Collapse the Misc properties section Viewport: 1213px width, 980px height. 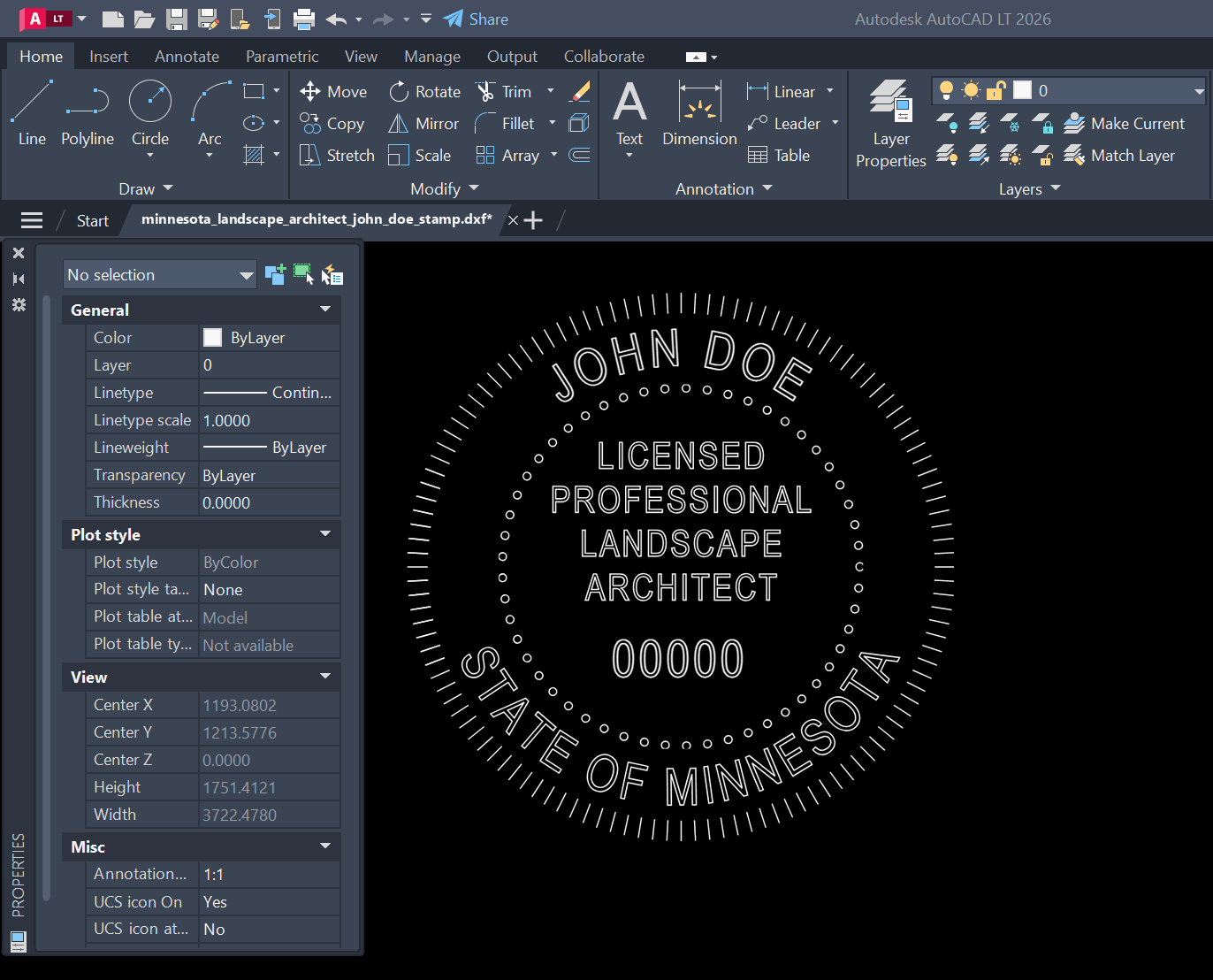325,846
